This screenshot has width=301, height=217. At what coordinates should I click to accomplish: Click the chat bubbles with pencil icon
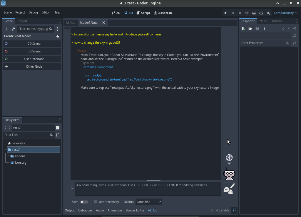229,189
